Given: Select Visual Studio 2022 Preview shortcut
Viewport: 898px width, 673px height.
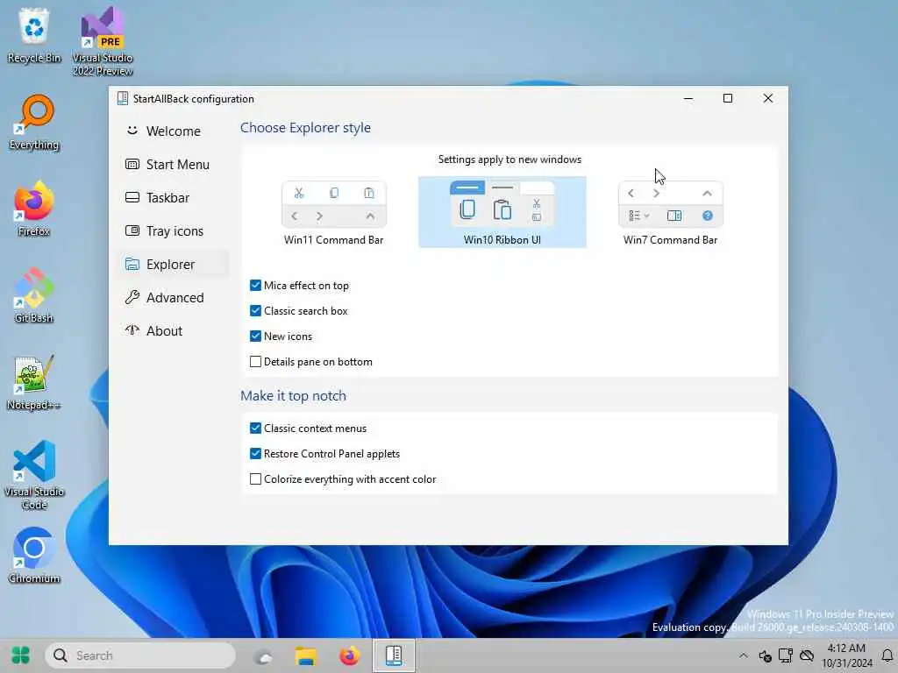Looking at the screenshot, I should 103,41.
